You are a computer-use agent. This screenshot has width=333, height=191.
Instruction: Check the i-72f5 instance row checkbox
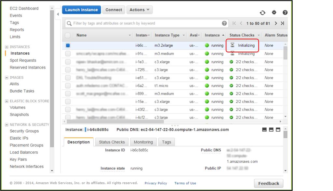point(68,70)
